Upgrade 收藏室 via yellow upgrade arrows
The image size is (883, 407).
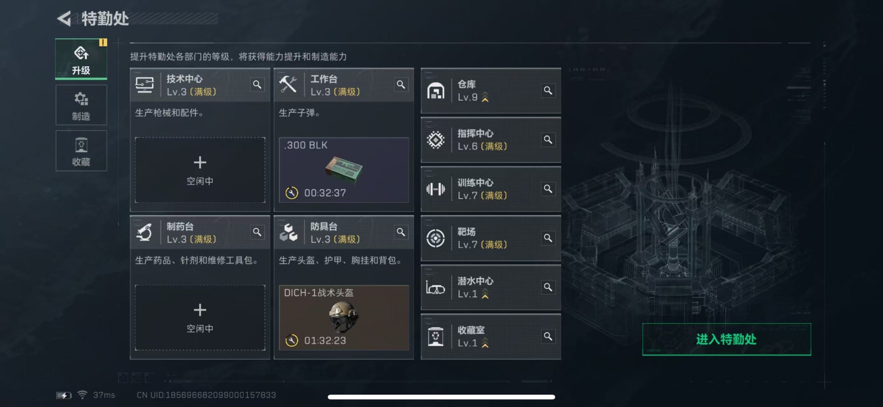pos(485,344)
